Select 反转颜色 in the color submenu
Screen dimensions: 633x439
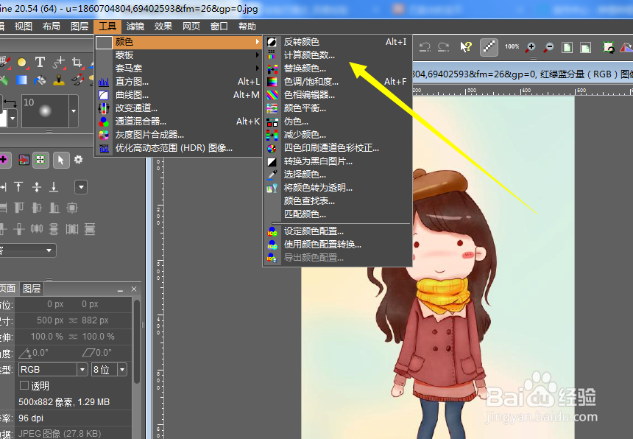[338, 41]
